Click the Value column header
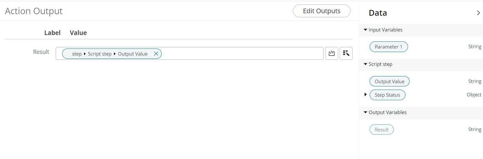The width and height of the screenshot is (483, 159). pos(78,33)
